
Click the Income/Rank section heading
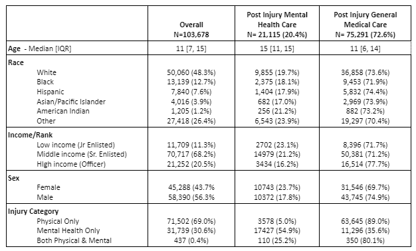pos(31,135)
